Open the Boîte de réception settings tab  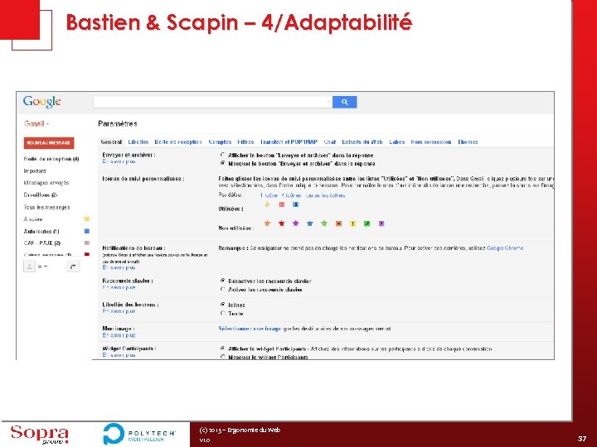pyautogui.click(x=178, y=142)
